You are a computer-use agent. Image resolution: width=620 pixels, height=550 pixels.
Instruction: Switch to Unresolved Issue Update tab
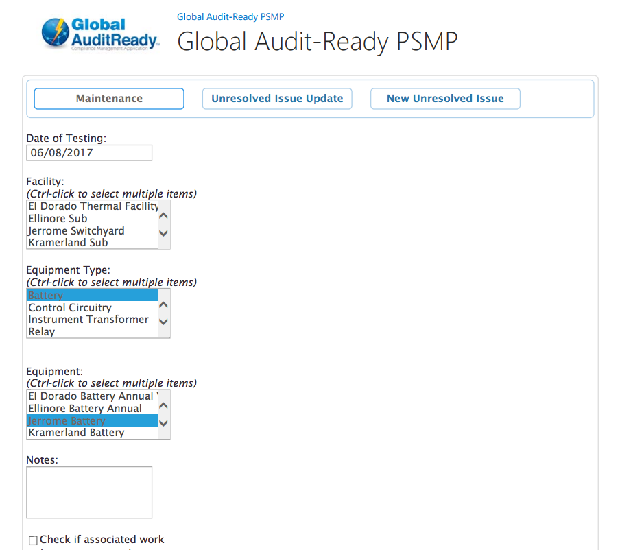pos(277,99)
